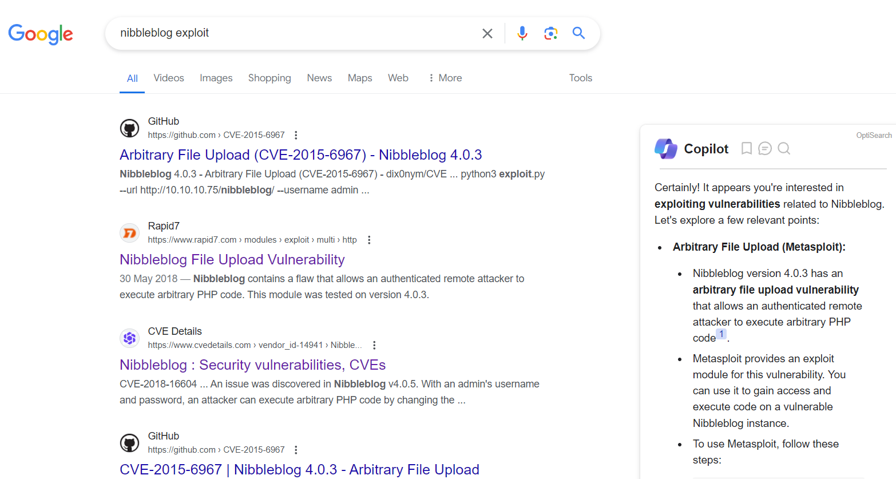Switch to the News tab
Image resolution: width=896 pixels, height=479 pixels.
tap(319, 78)
